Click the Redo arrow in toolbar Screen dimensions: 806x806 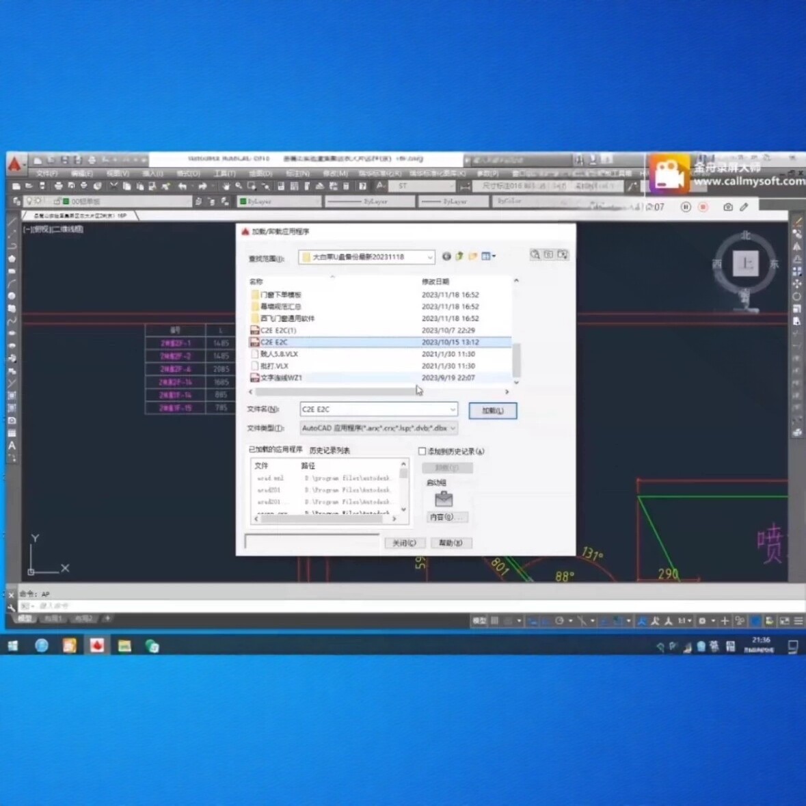[x=202, y=186]
